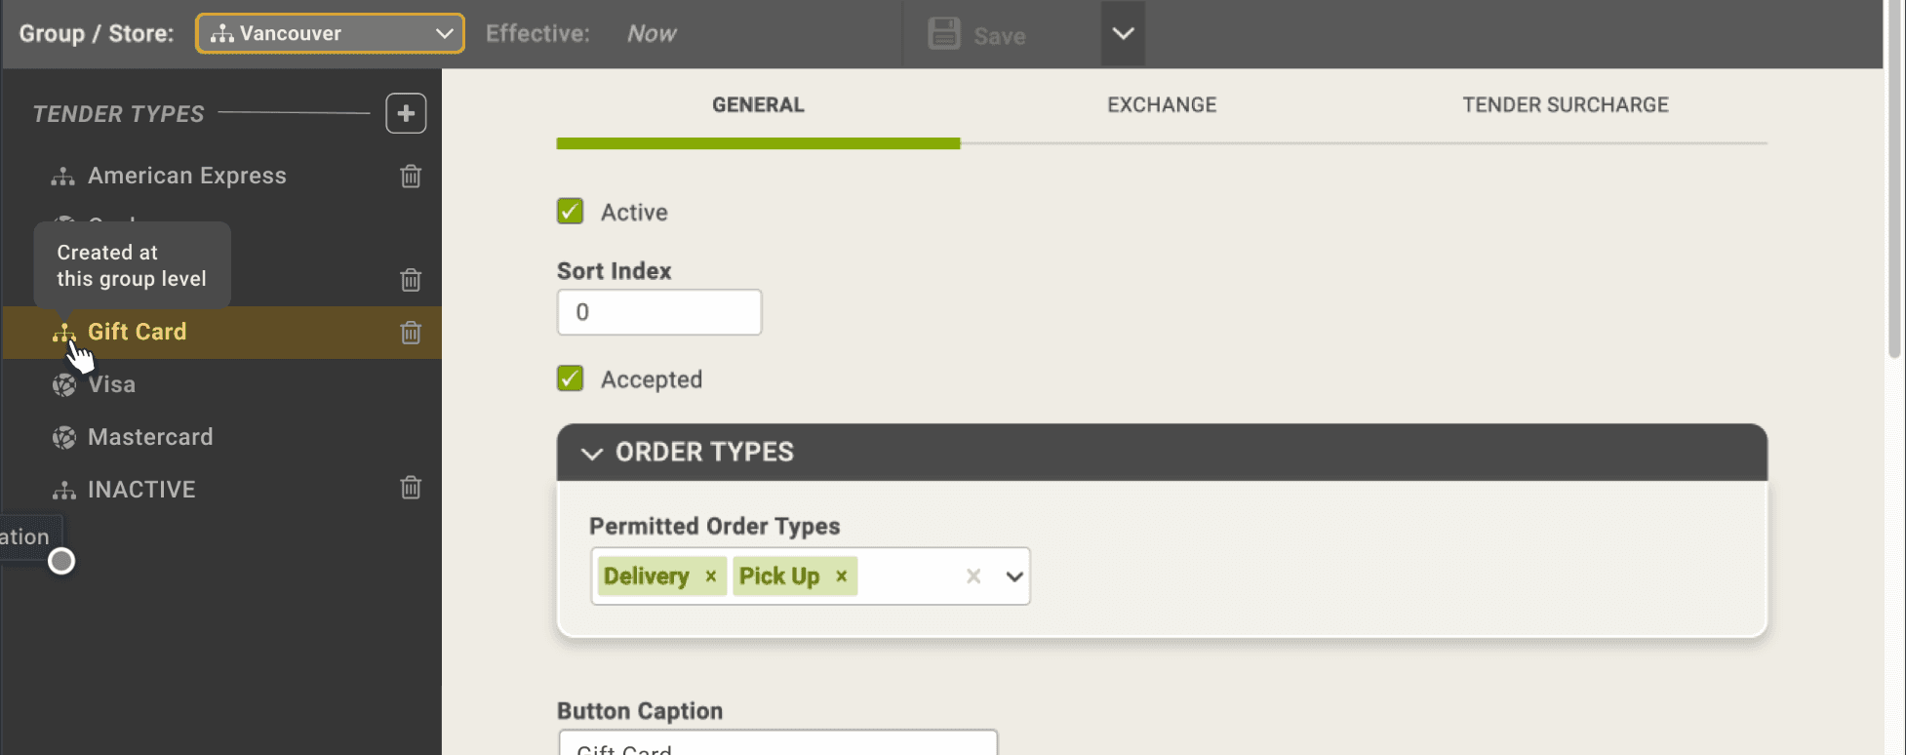
Task: Click the globe icon next to Visa
Action: tap(64, 384)
